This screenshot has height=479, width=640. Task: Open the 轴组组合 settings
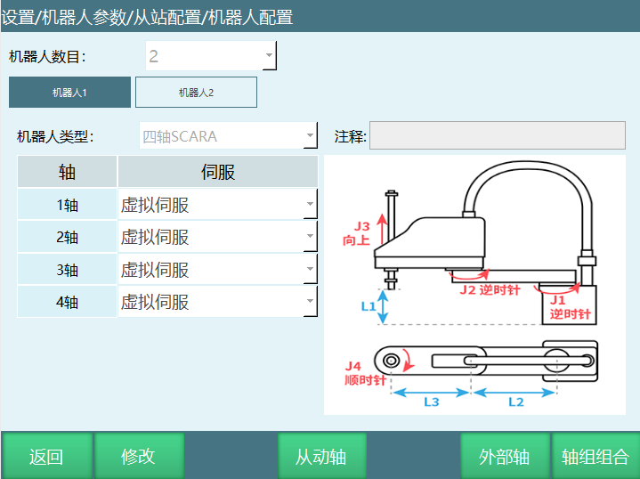click(595, 457)
